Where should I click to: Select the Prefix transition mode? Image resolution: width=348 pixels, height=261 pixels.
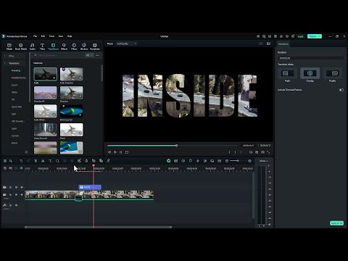click(288, 73)
